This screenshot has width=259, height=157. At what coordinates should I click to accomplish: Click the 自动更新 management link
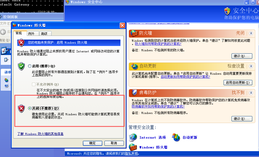[190, 138]
